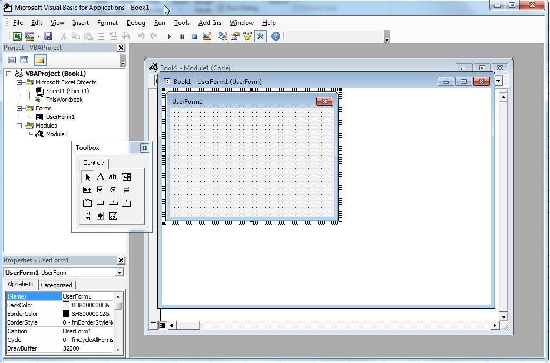The image size is (550, 363).
Task: Select the CheckBox control in Toolbox
Action: click(x=100, y=190)
